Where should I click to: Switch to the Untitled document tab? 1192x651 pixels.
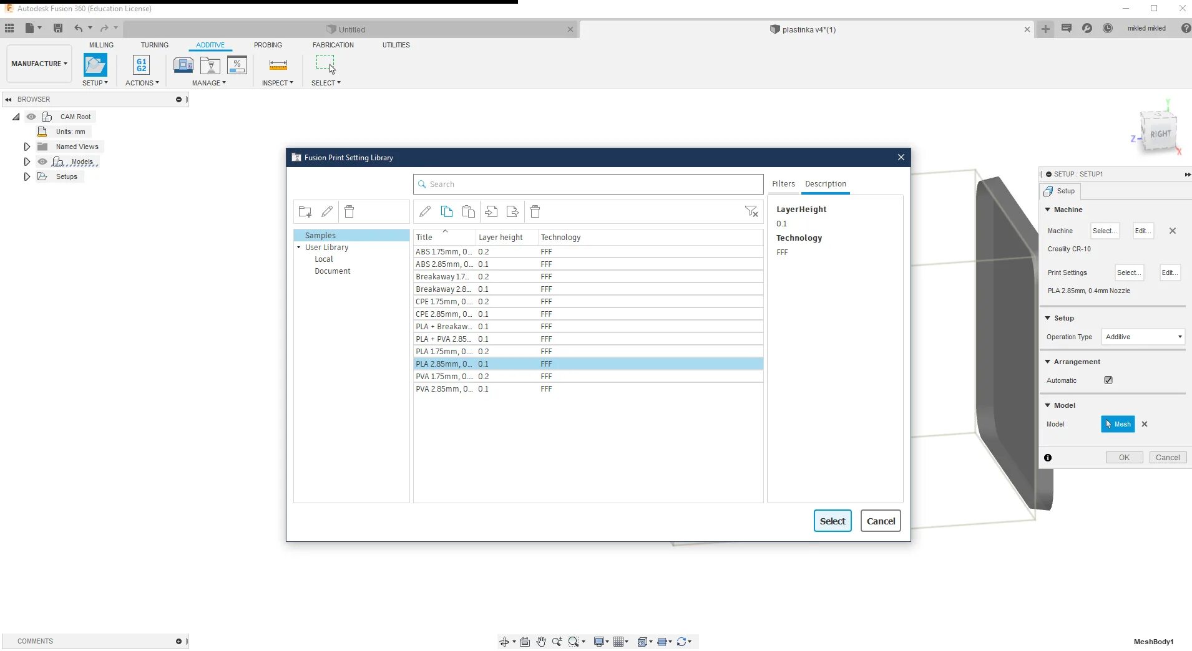coord(351,29)
